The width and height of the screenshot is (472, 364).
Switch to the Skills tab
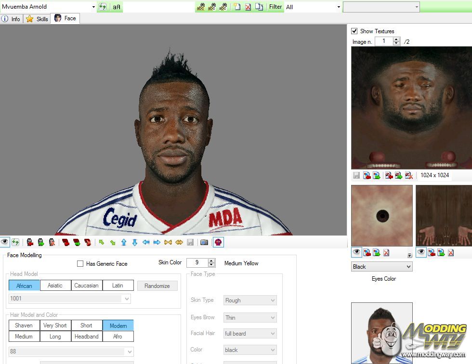pos(38,19)
